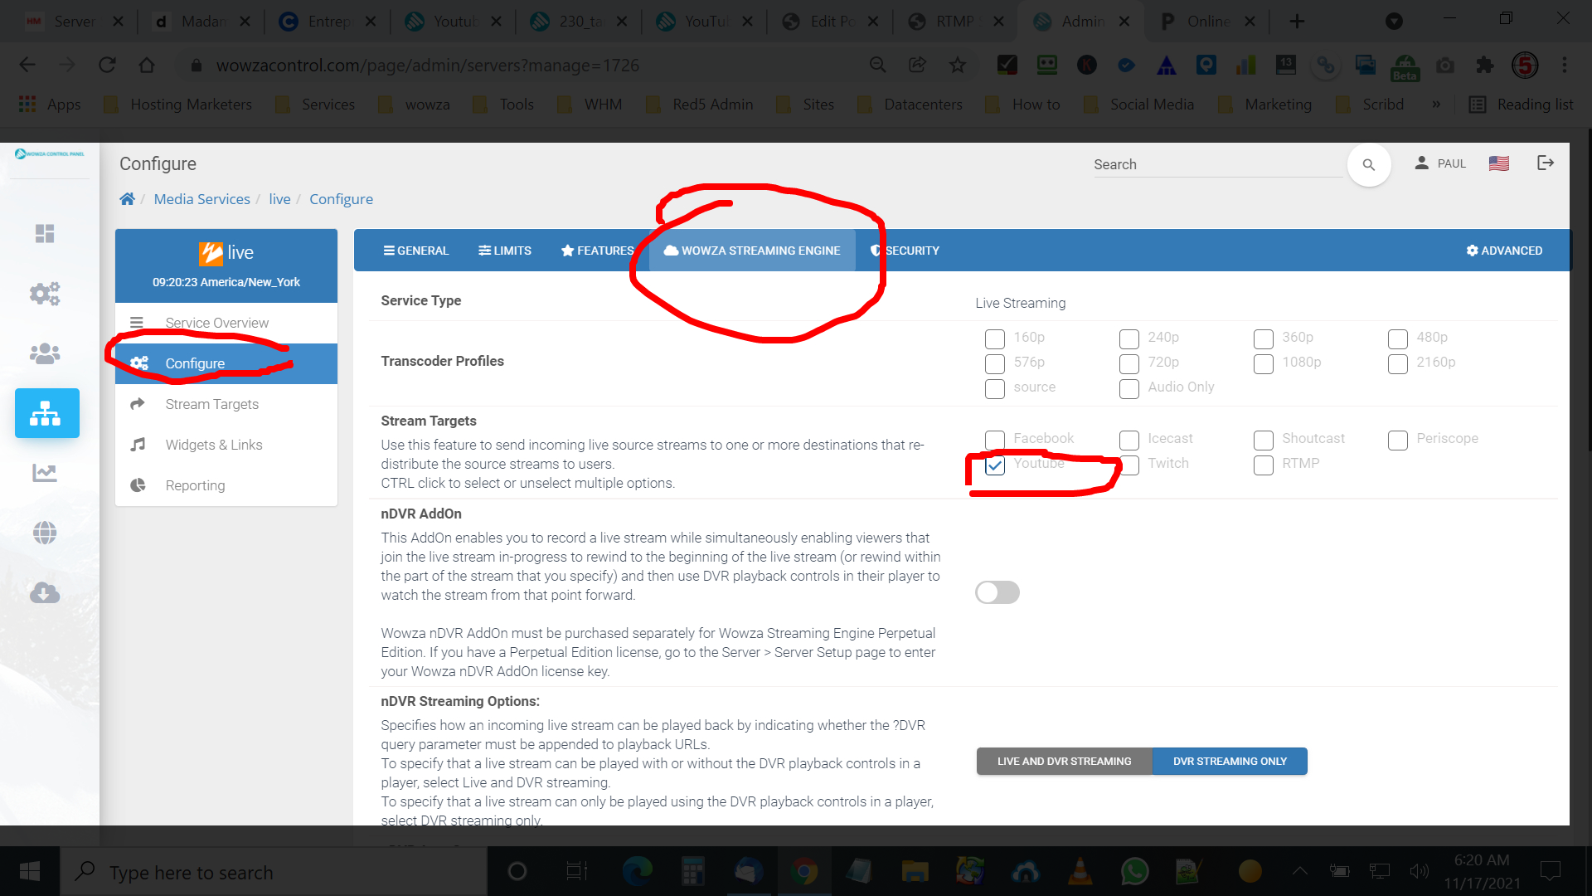Click the dashboard home icon
This screenshot has height=896, width=1592.
click(45, 233)
